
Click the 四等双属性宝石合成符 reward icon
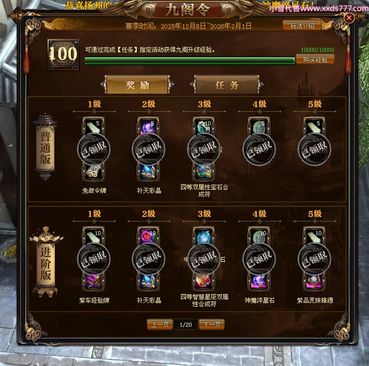pos(204,171)
